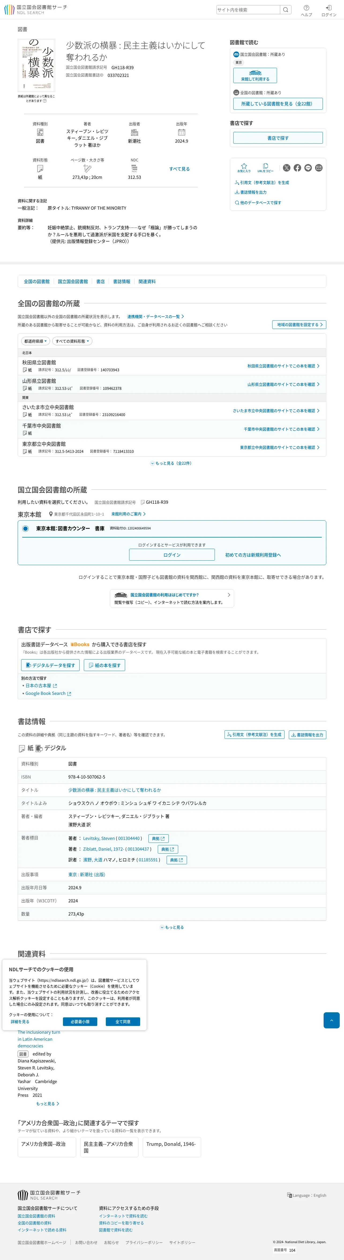This screenshot has width=344, height=1260.
Task: Click the Language: English switch icon
Action: tap(289, 1195)
